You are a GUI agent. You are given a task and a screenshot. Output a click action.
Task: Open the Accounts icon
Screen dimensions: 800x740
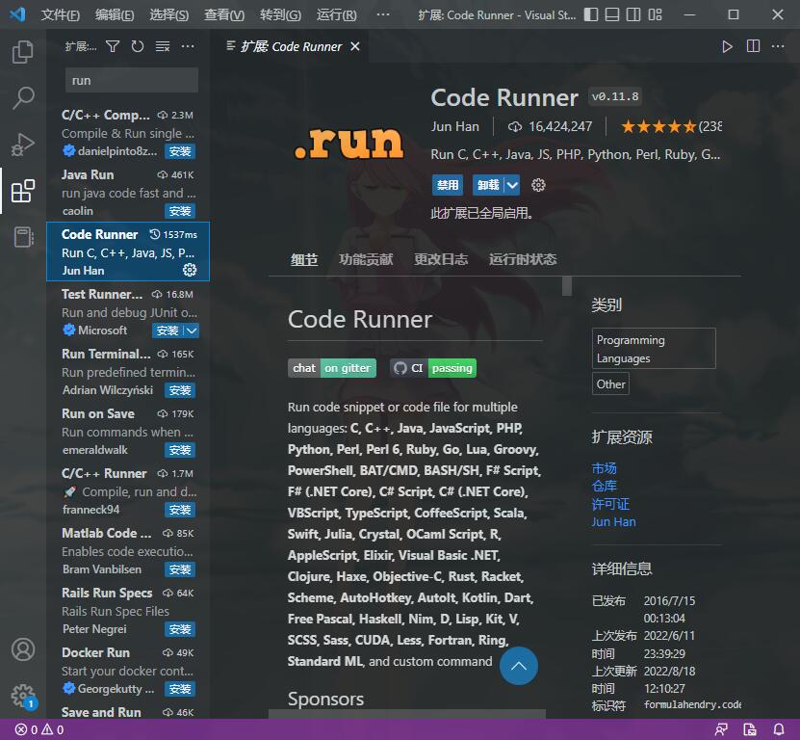click(22, 649)
